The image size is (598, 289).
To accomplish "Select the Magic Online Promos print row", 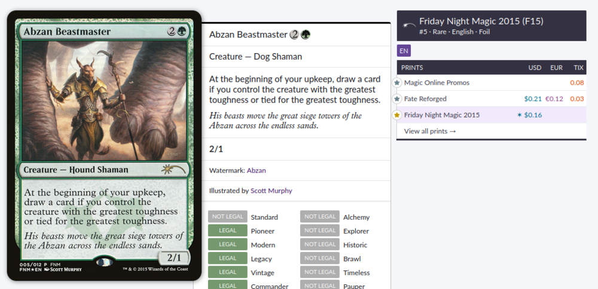I will (x=492, y=82).
